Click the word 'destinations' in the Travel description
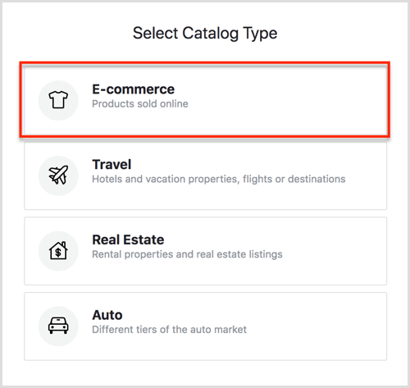410x388 pixels. [317, 179]
